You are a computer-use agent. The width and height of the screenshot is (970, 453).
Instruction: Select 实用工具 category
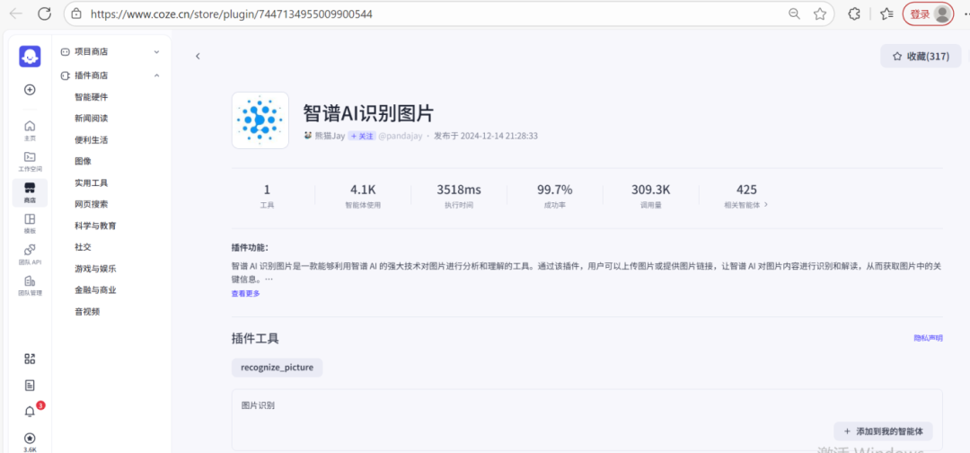(92, 183)
